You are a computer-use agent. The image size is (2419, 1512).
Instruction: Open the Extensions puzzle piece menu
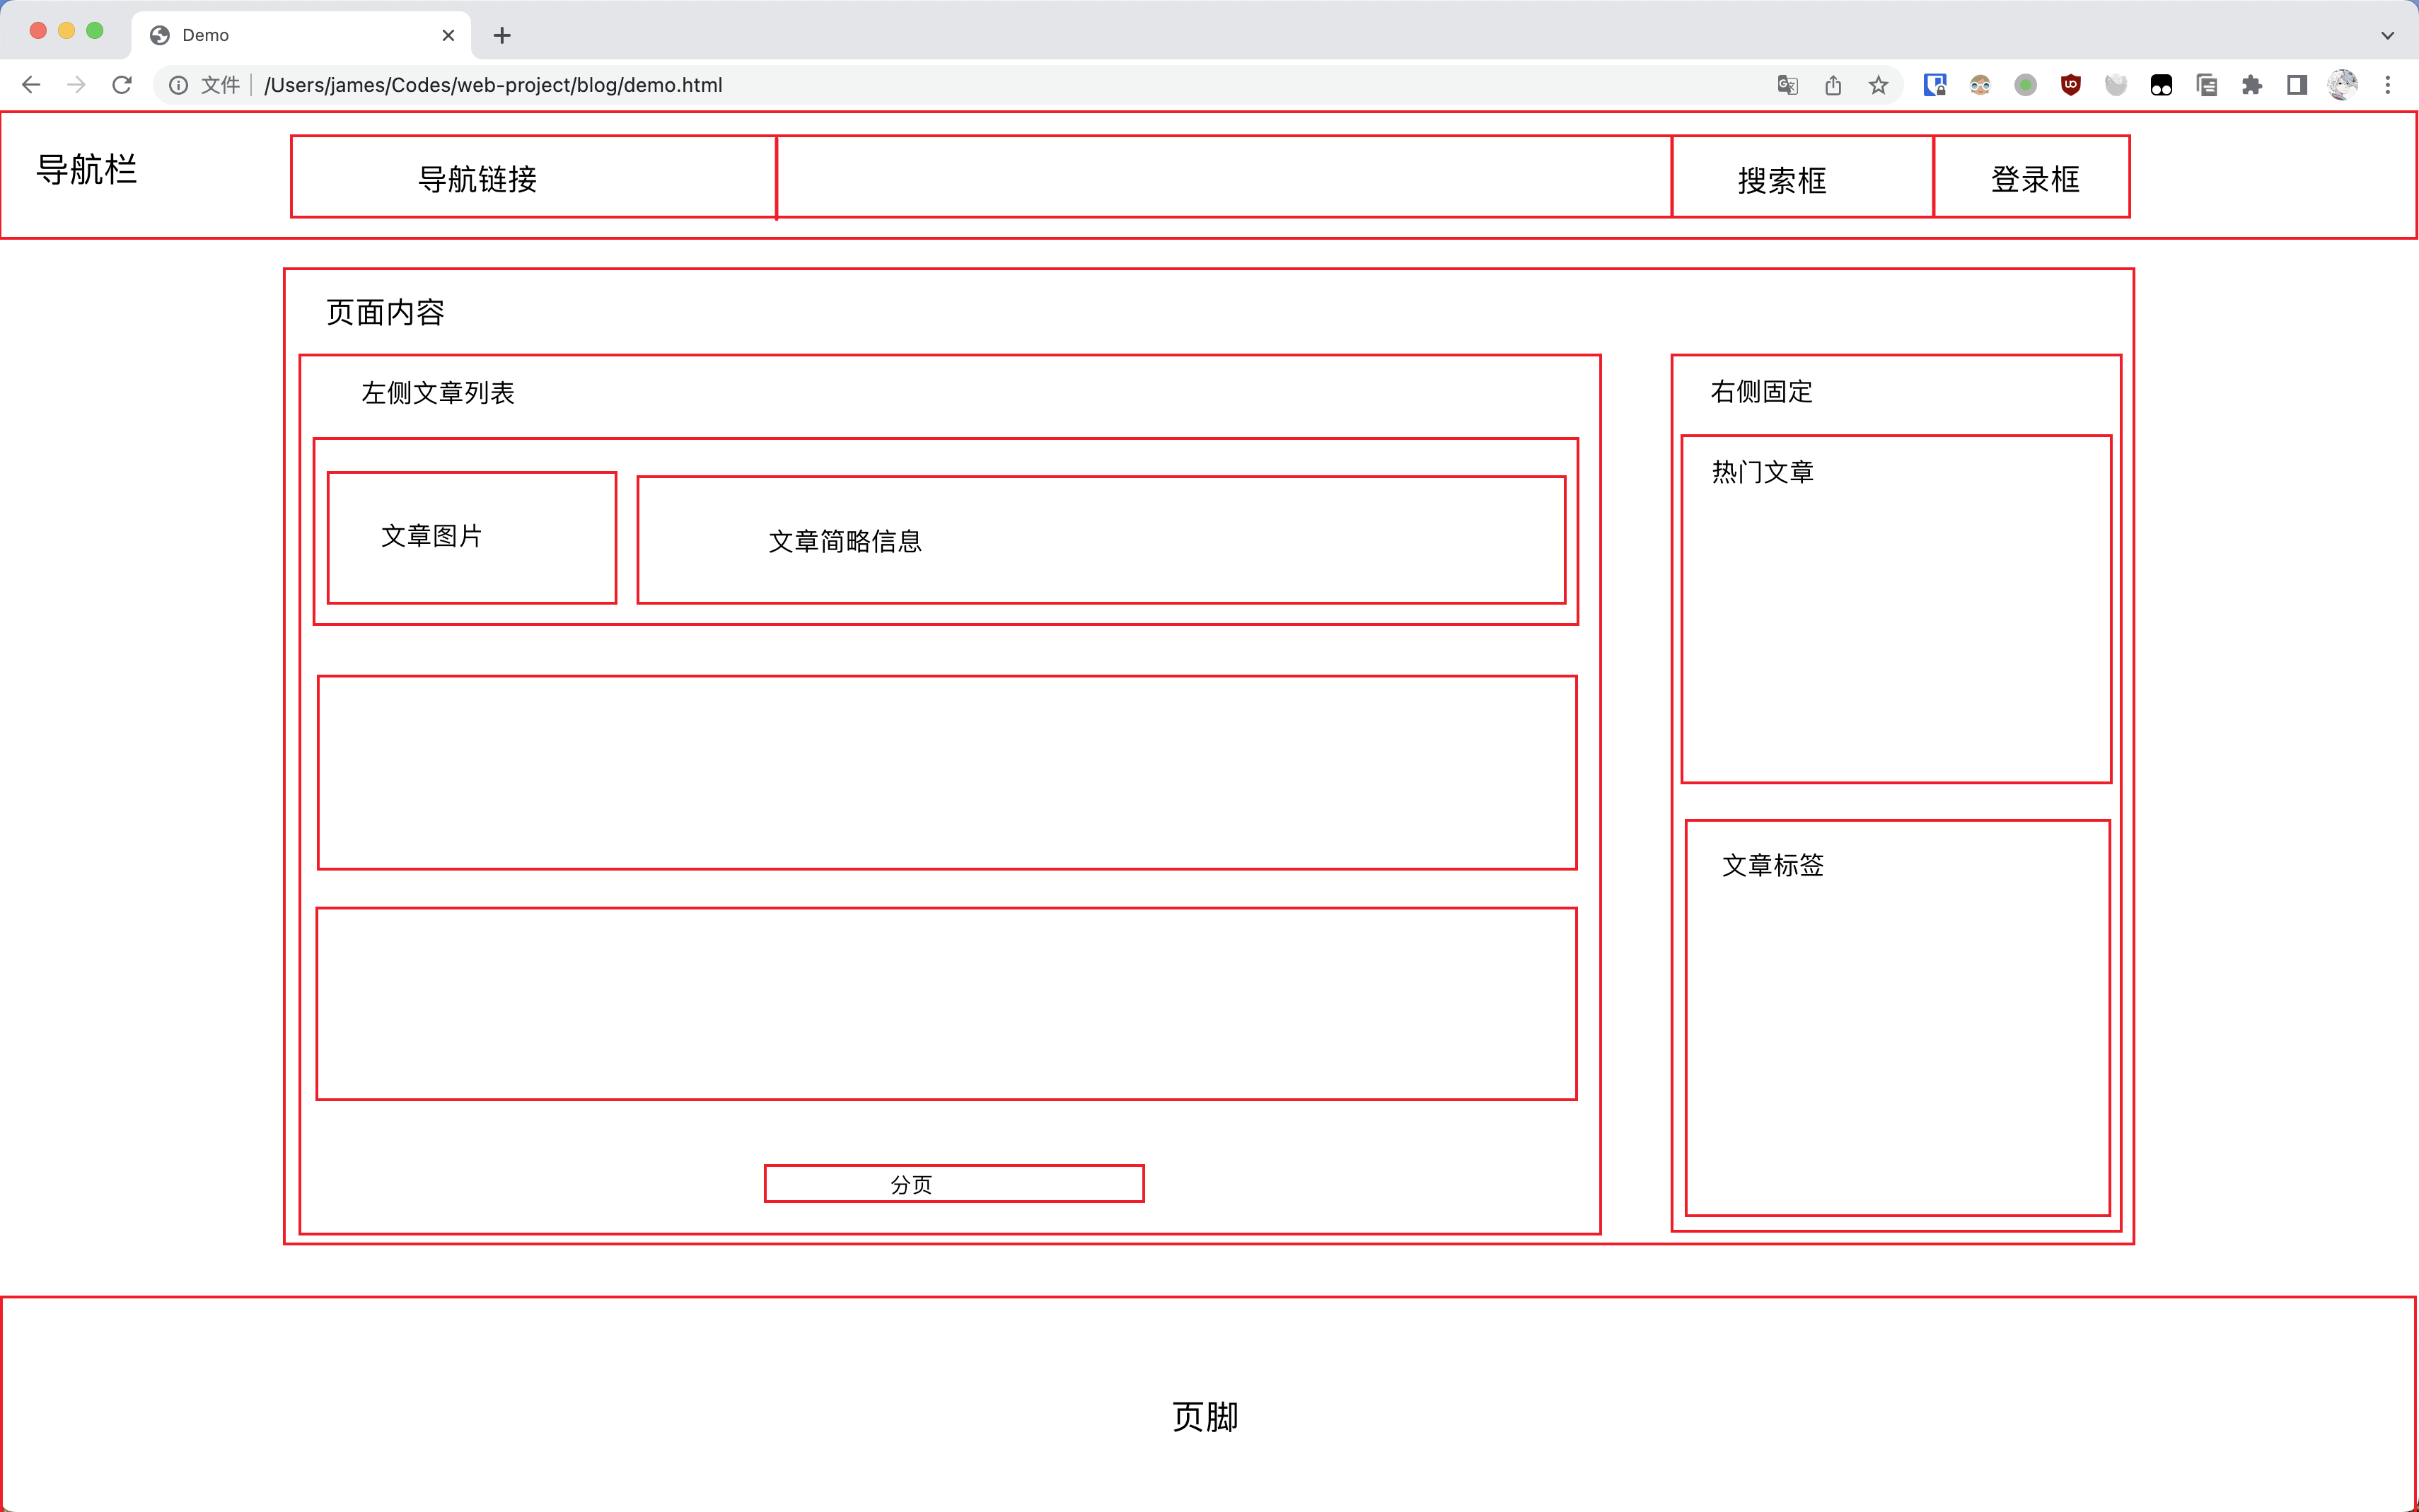click(x=2252, y=85)
